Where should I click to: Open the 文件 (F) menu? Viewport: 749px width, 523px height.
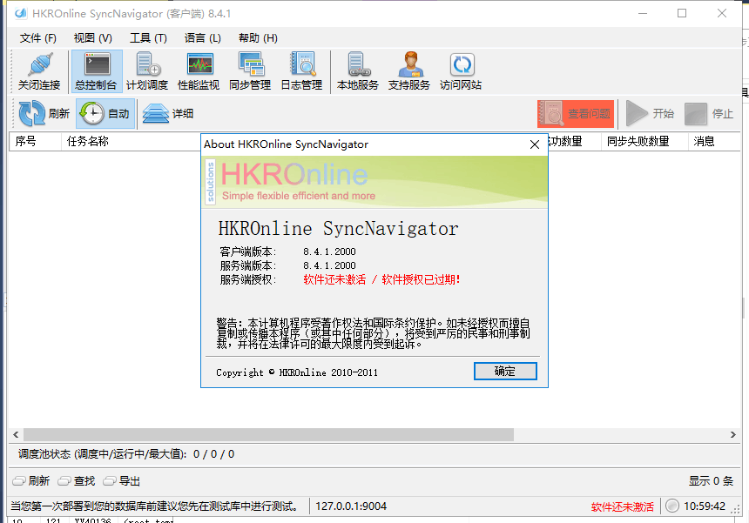tap(38, 38)
